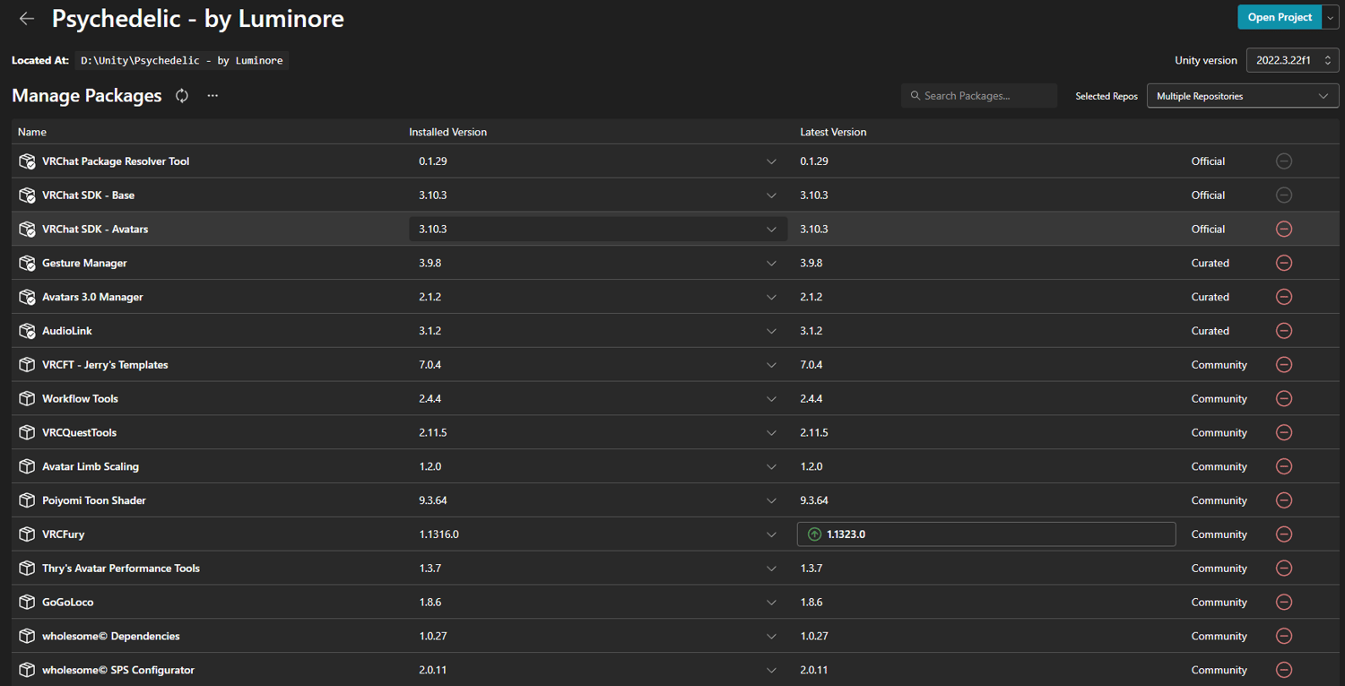Remove the AudioLink package

[x=1283, y=331]
